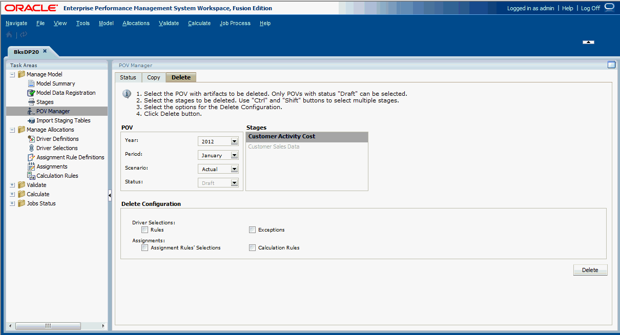Expand the Validate node

tap(12, 185)
